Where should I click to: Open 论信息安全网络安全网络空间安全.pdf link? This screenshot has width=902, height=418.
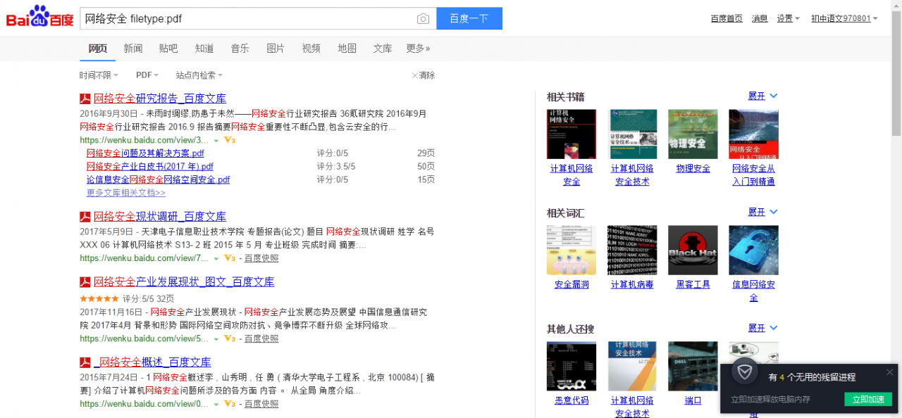(158, 180)
